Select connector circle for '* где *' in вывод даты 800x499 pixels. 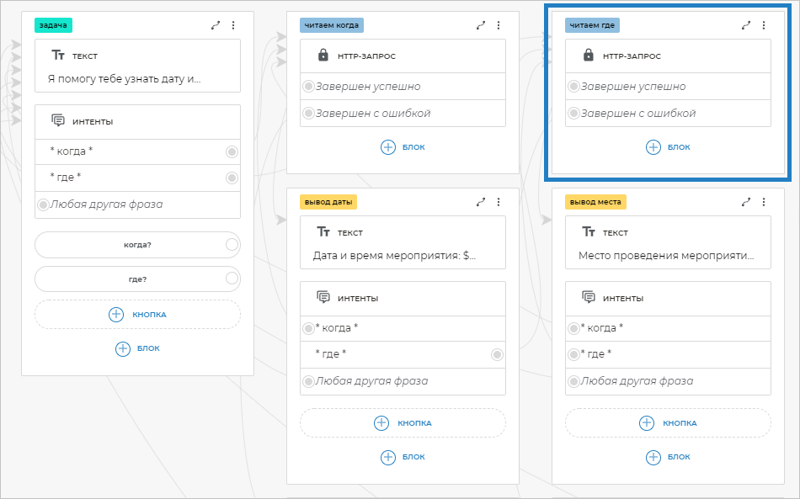tap(498, 354)
